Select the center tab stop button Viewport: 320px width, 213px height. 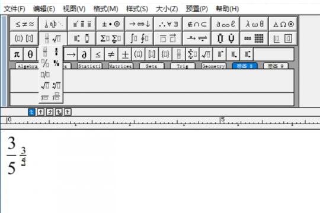coord(41,112)
